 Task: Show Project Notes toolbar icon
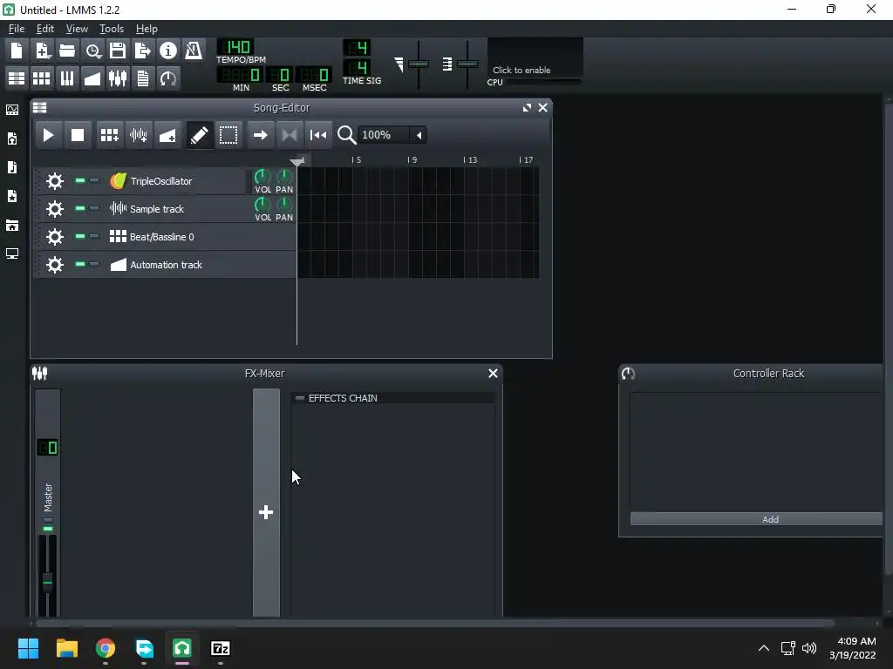(143, 78)
